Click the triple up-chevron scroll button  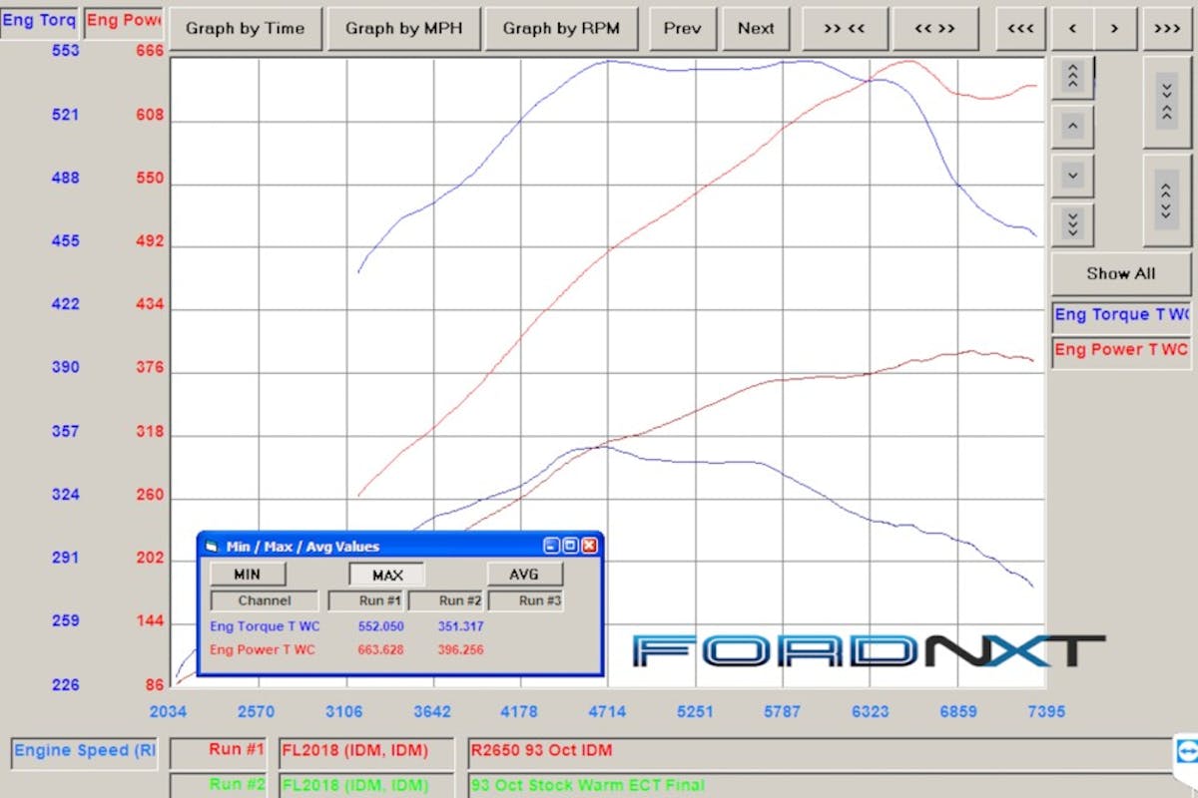pyautogui.click(x=1072, y=76)
